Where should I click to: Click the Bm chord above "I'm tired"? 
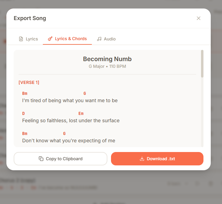tap(25, 93)
